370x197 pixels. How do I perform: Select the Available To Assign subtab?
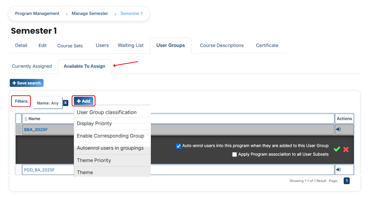tap(85, 66)
